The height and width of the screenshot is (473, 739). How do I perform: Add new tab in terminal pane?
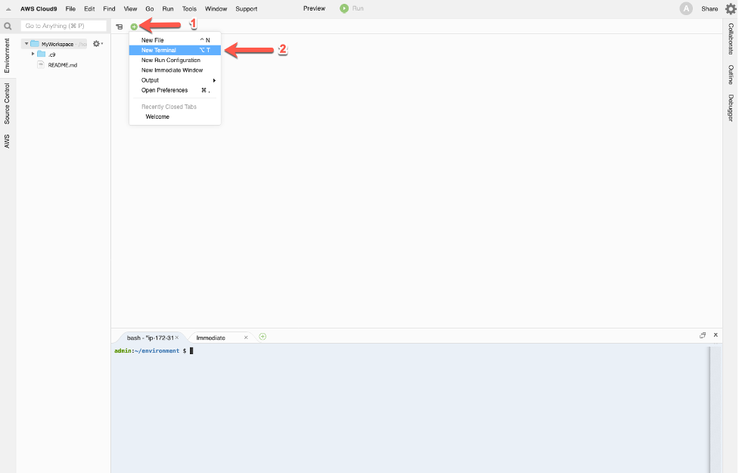pyautogui.click(x=262, y=337)
